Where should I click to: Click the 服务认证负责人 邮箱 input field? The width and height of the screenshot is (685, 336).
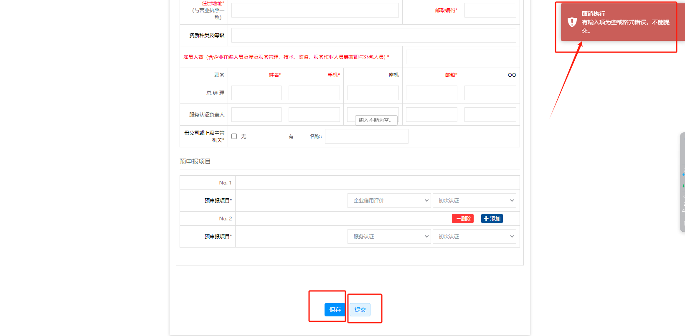click(x=431, y=114)
